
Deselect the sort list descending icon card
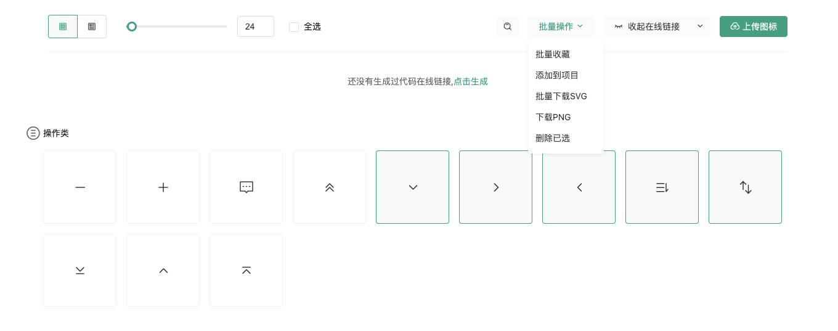pyautogui.click(x=662, y=187)
